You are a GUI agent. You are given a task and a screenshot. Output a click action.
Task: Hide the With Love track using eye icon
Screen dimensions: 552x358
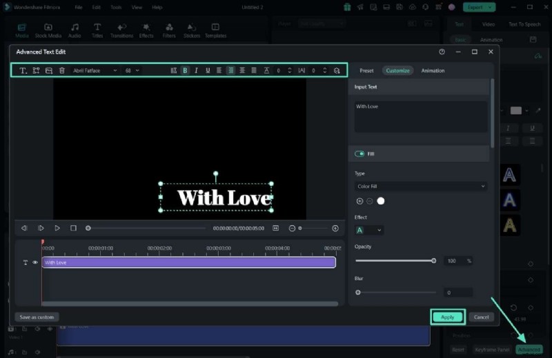[35, 262]
